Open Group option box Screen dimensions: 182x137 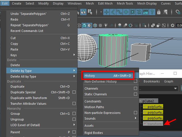click(74, 114)
